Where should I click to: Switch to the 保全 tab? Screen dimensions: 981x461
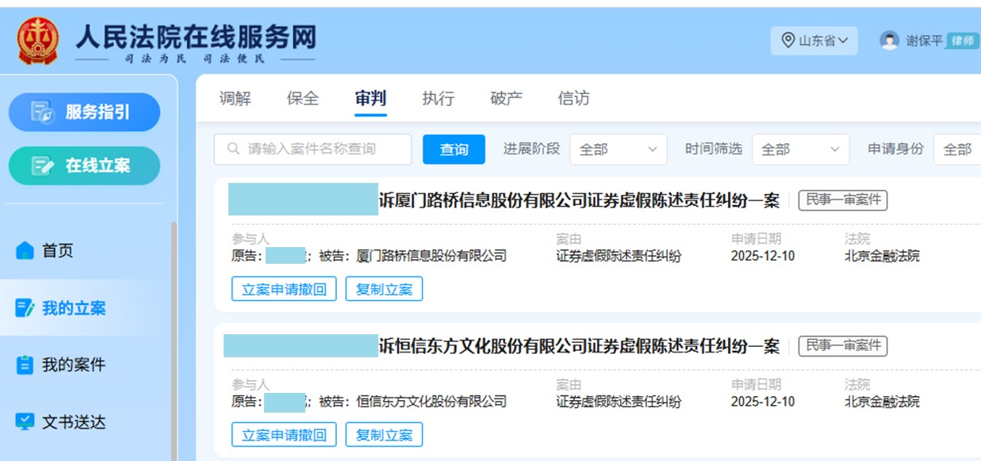(303, 99)
